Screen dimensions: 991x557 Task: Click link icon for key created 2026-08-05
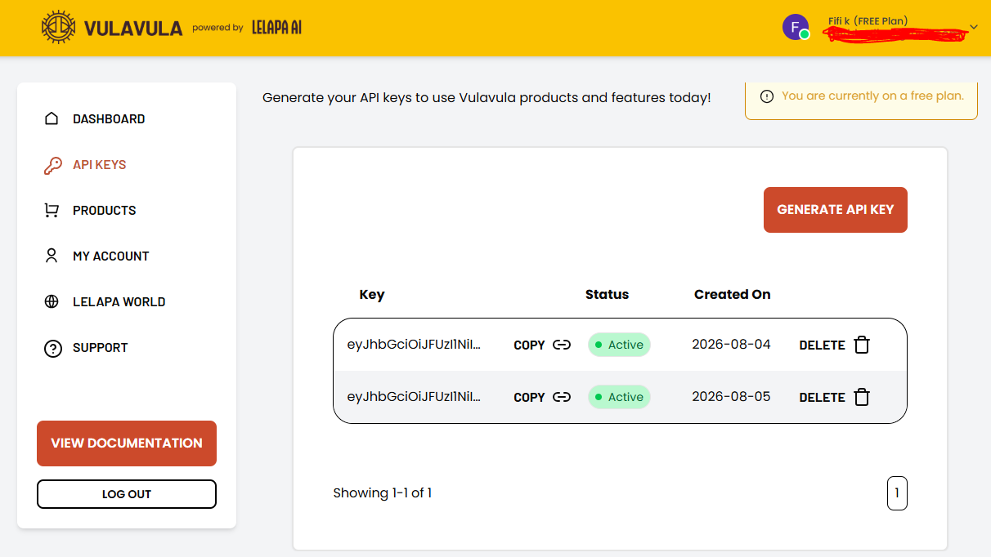tap(562, 397)
